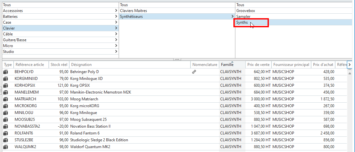This screenshot has height=152, width=355.
Task: Click the article icon for STUSLE2BE row
Action: click(x=6, y=140)
